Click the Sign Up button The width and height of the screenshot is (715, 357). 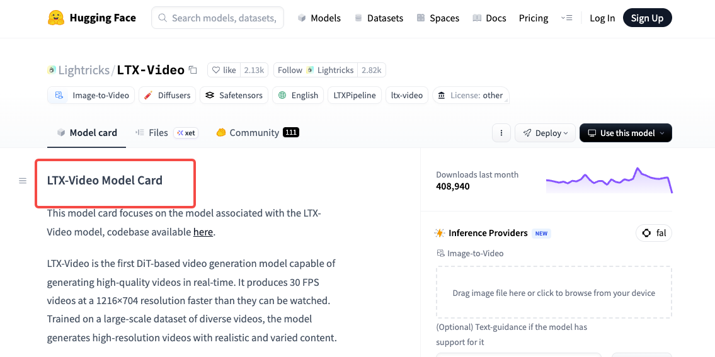[x=647, y=18]
